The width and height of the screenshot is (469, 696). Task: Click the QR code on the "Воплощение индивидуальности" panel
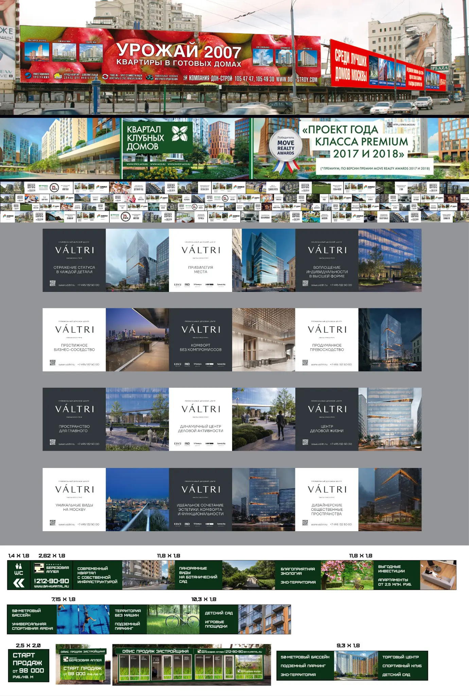305,283
